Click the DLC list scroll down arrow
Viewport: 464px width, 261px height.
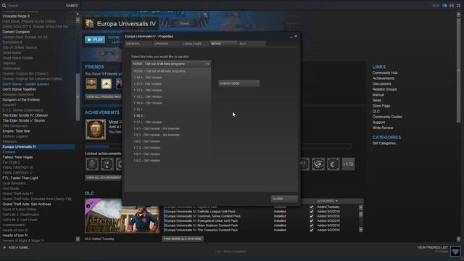pos(361,230)
